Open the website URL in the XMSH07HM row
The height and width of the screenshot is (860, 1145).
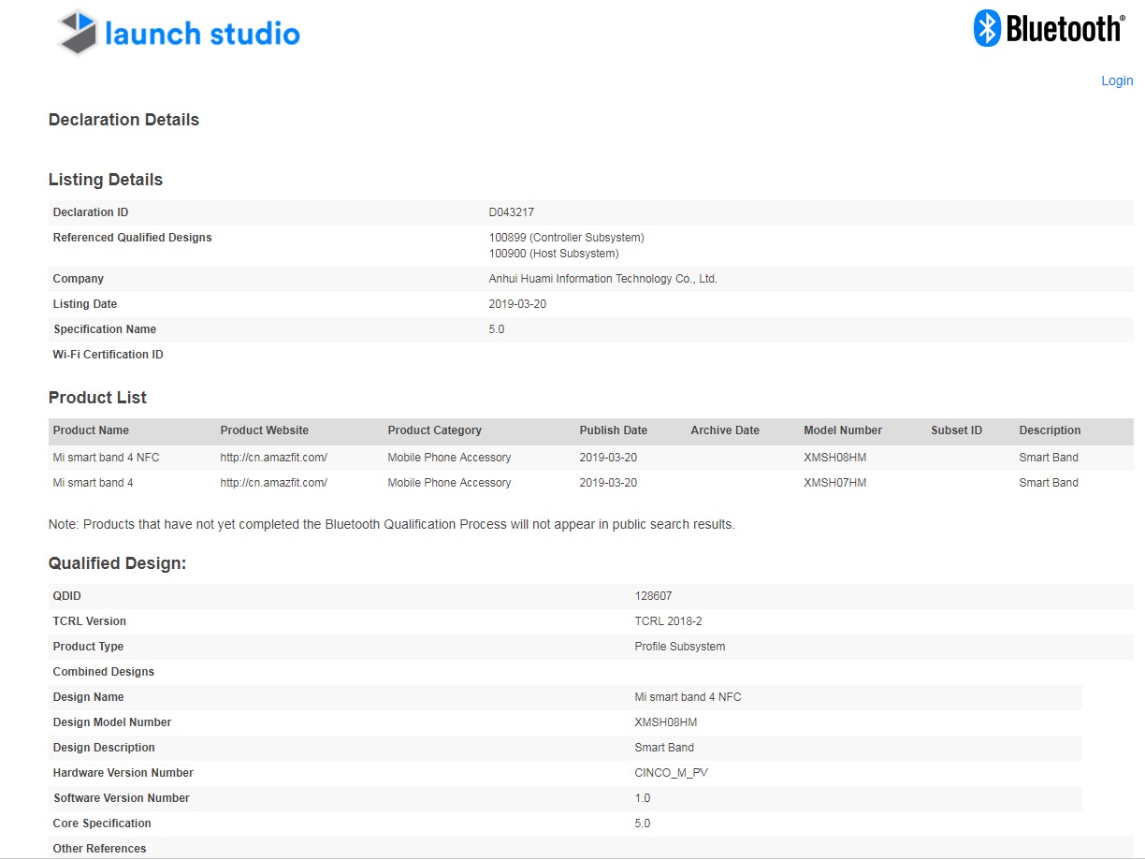coord(274,483)
